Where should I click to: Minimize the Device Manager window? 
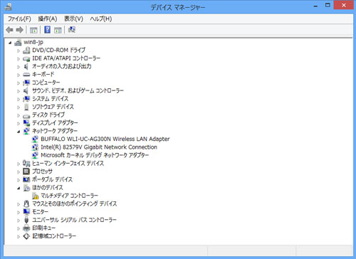pyautogui.click(x=315, y=6)
